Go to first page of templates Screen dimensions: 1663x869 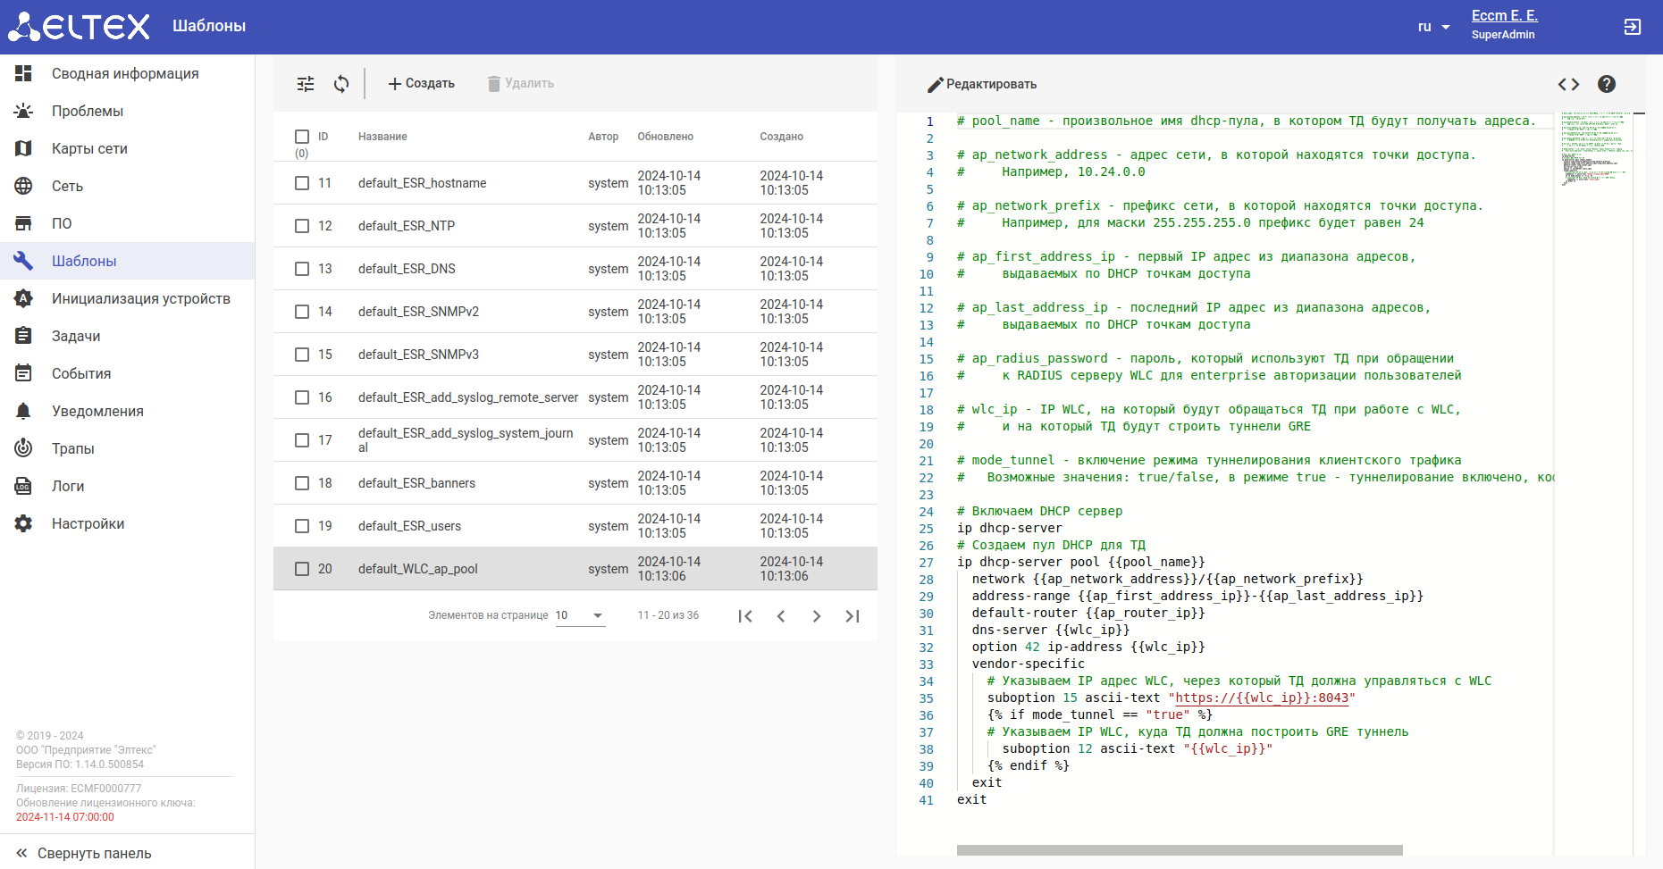(745, 616)
